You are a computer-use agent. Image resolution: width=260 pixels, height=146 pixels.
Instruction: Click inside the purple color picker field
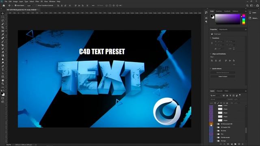pos(227,19)
